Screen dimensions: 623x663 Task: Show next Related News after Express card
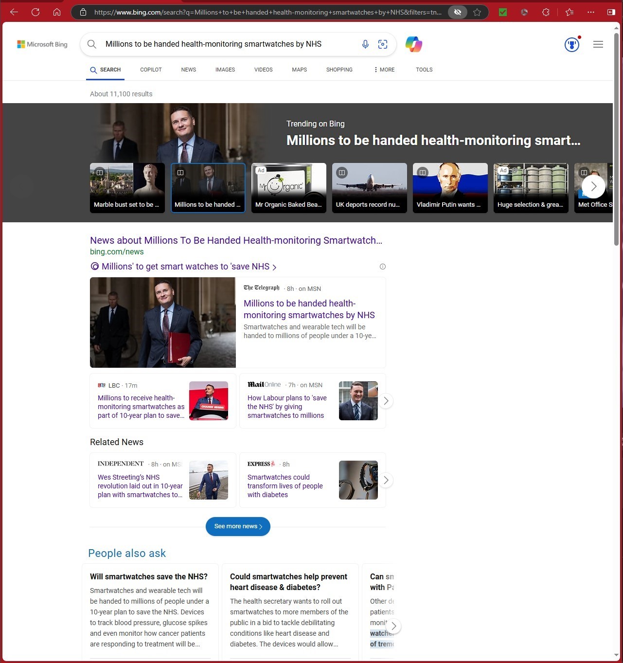[x=386, y=480]
